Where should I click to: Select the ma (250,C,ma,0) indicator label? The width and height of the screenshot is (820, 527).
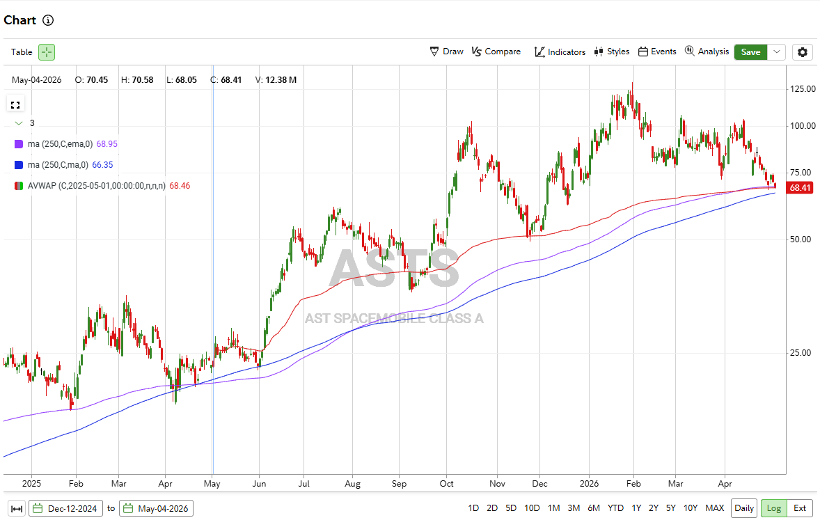[58, 165]
